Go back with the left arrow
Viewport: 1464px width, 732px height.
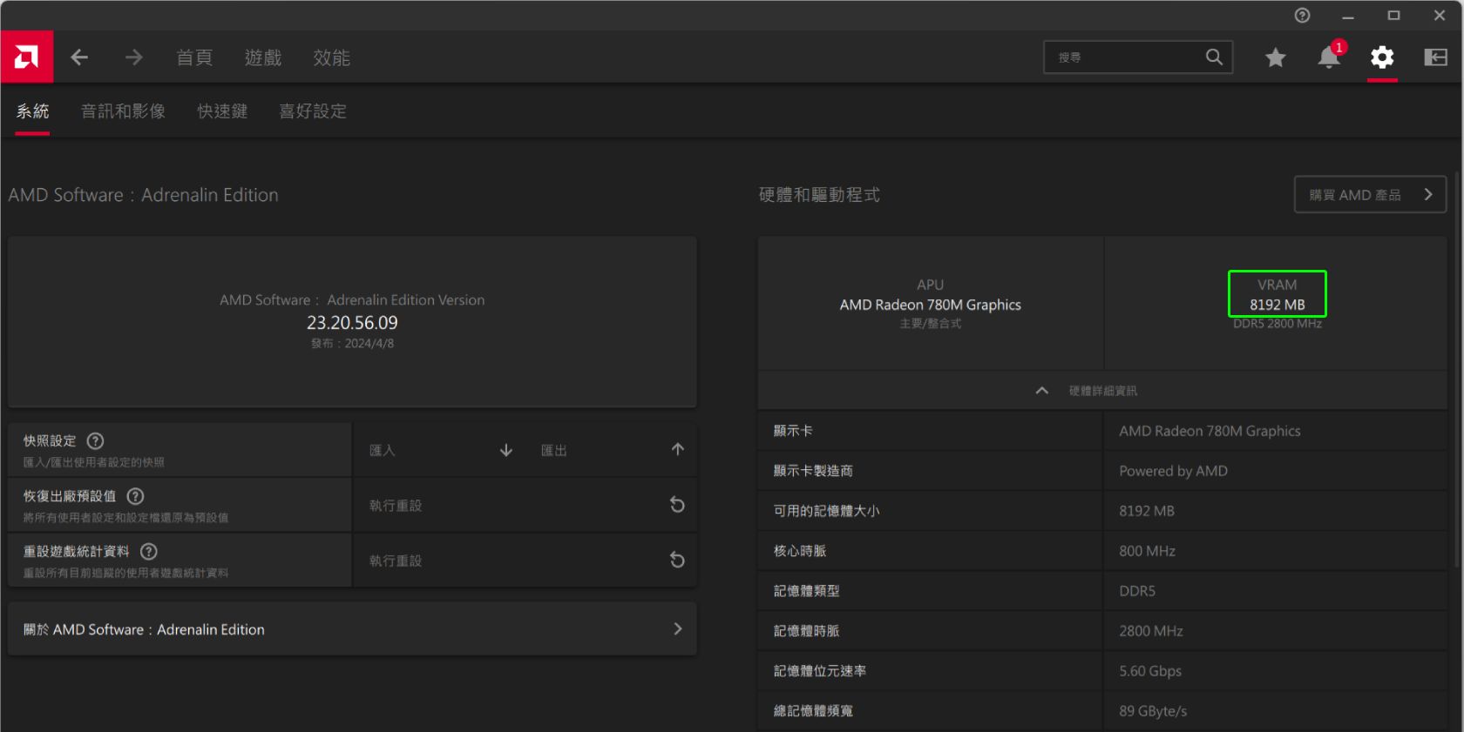click(x=79, y=57)
